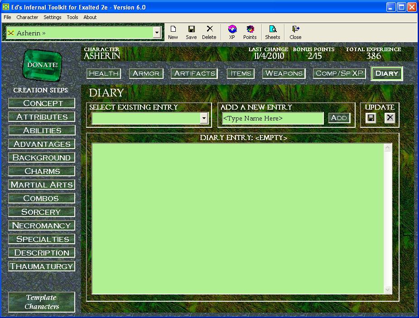Viewport: 419px width, 318px height.
Task: Go to the Concept creation step
Action: click(42, 103)
